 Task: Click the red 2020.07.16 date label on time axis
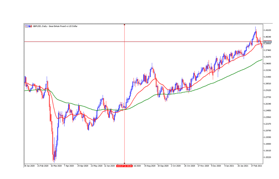click(124, 165)
